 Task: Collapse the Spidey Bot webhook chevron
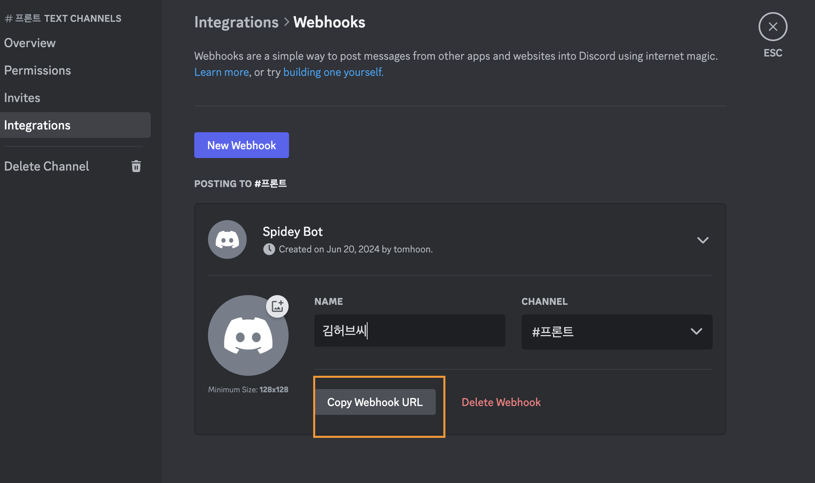[x=703, y=240]
